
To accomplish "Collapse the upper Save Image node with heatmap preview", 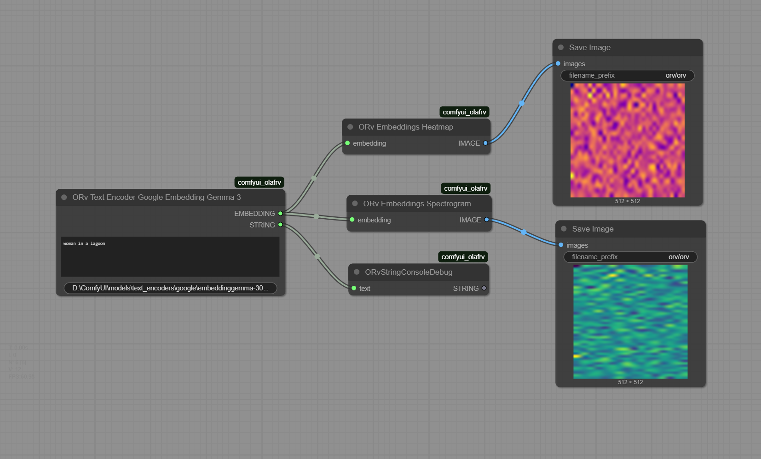I will click(x=561, y=47).
